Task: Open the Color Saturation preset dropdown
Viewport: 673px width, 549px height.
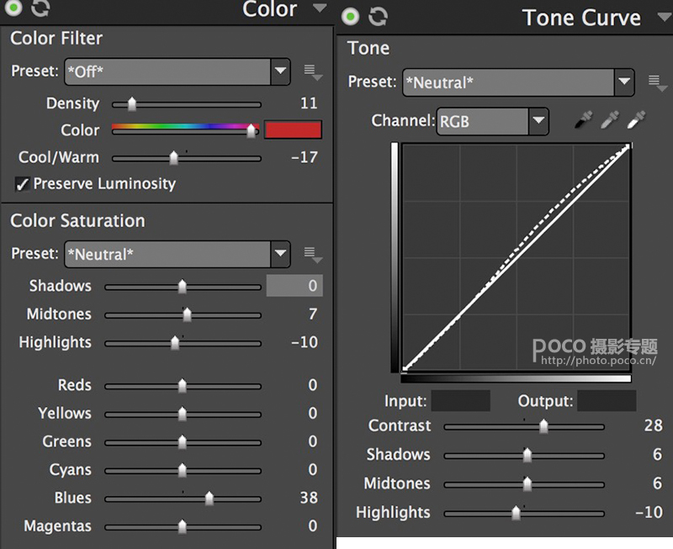Action: 178,254
